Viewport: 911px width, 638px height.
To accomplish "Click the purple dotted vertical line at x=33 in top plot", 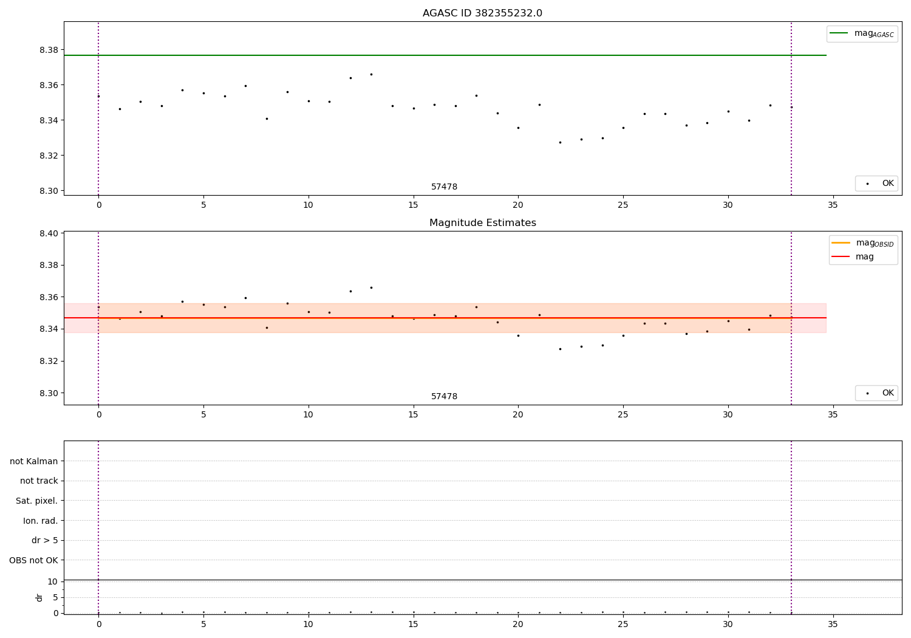I will (791, 108).
